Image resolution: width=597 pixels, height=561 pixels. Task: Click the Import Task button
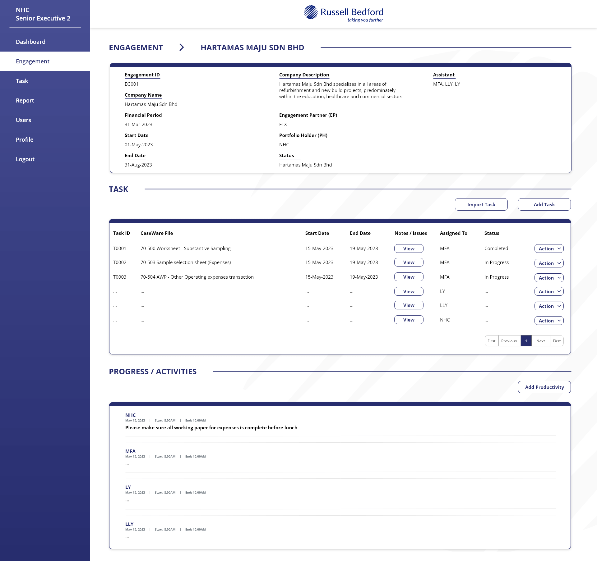(481, 204)
